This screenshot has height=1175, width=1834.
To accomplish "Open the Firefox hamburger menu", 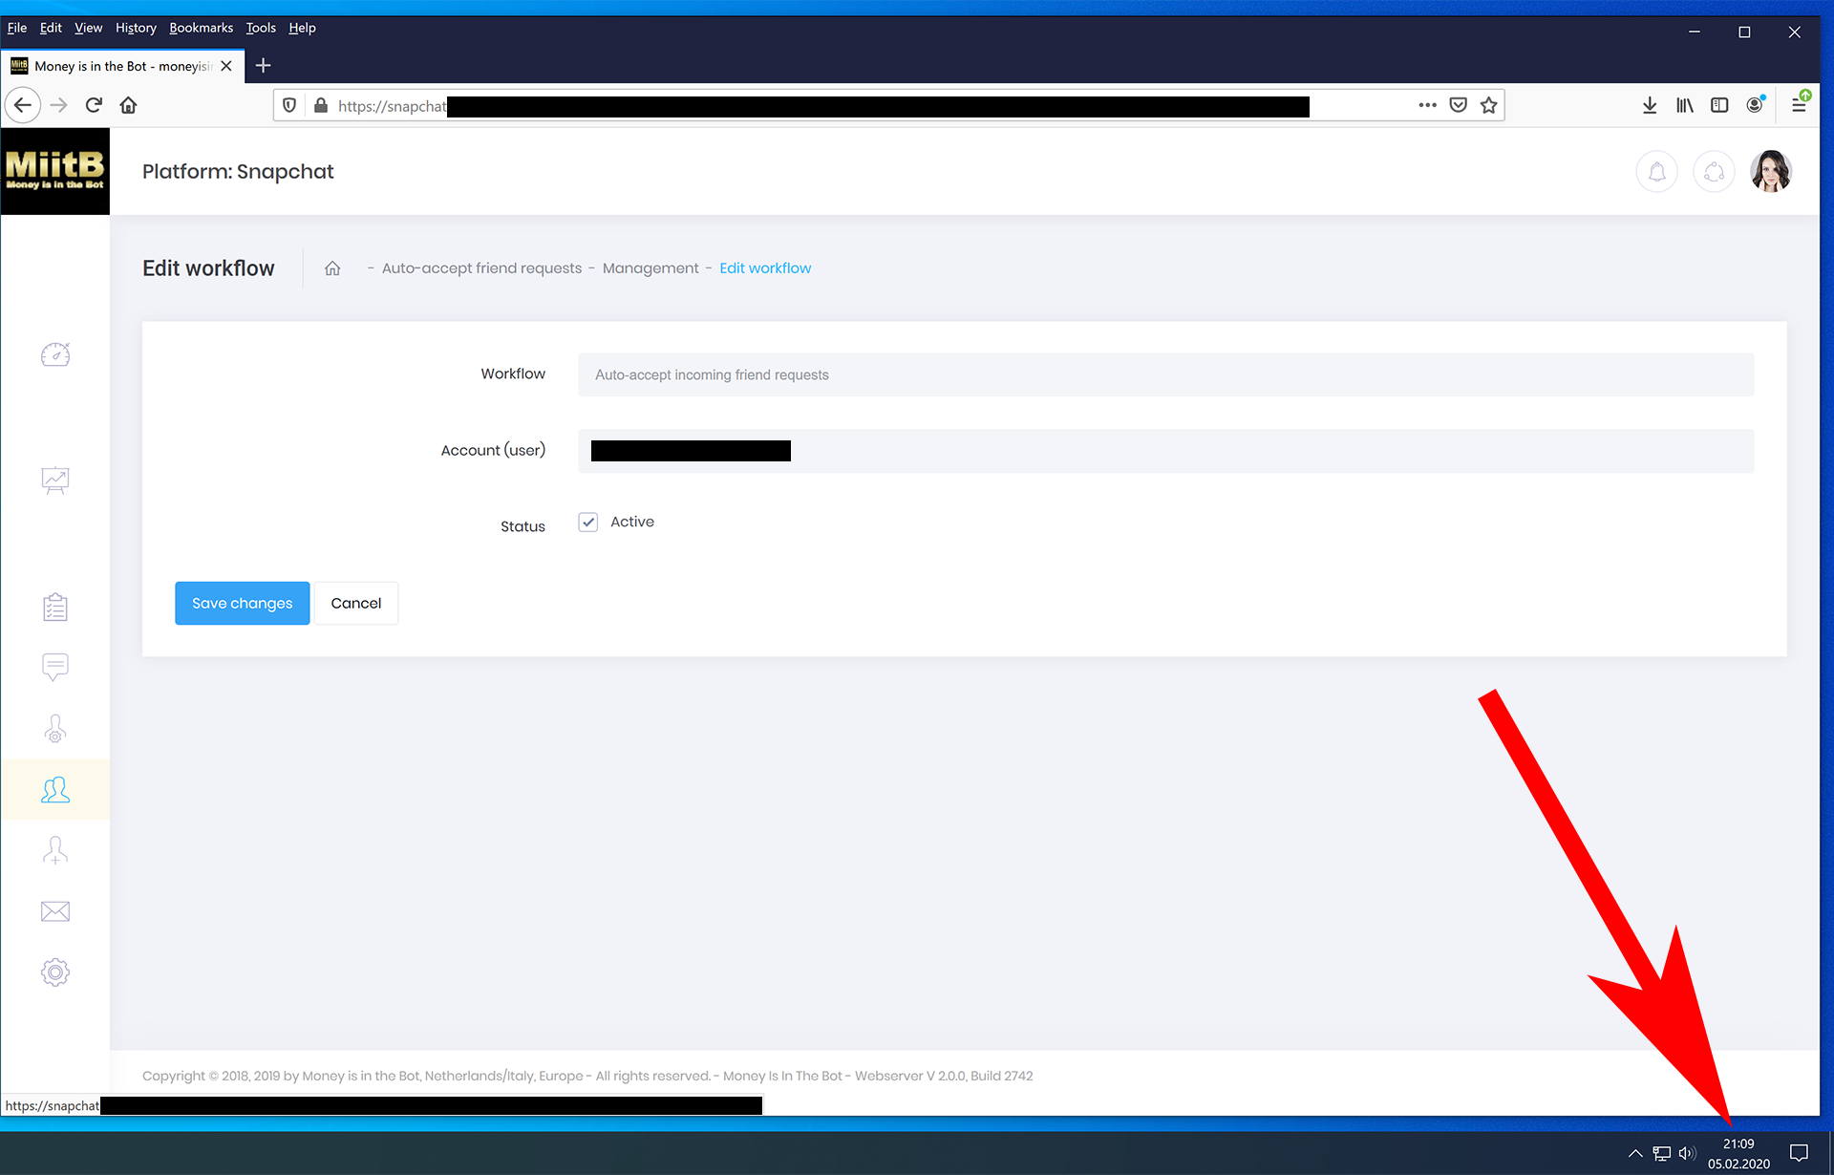I will pos(1800,104).
